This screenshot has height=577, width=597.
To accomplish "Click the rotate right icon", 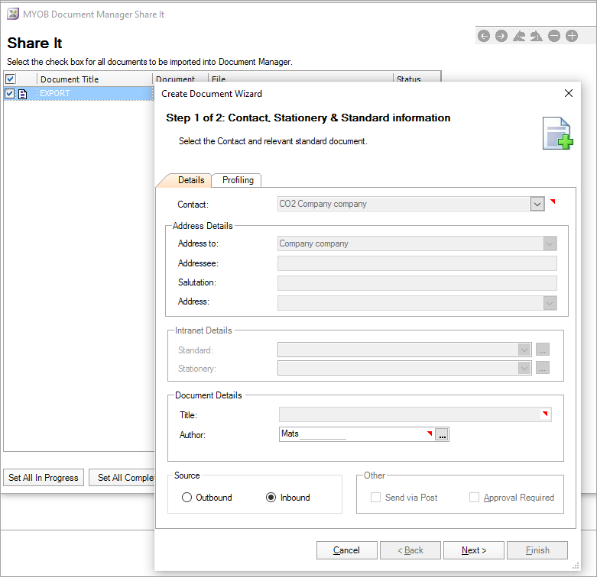I will coord(537,36).
